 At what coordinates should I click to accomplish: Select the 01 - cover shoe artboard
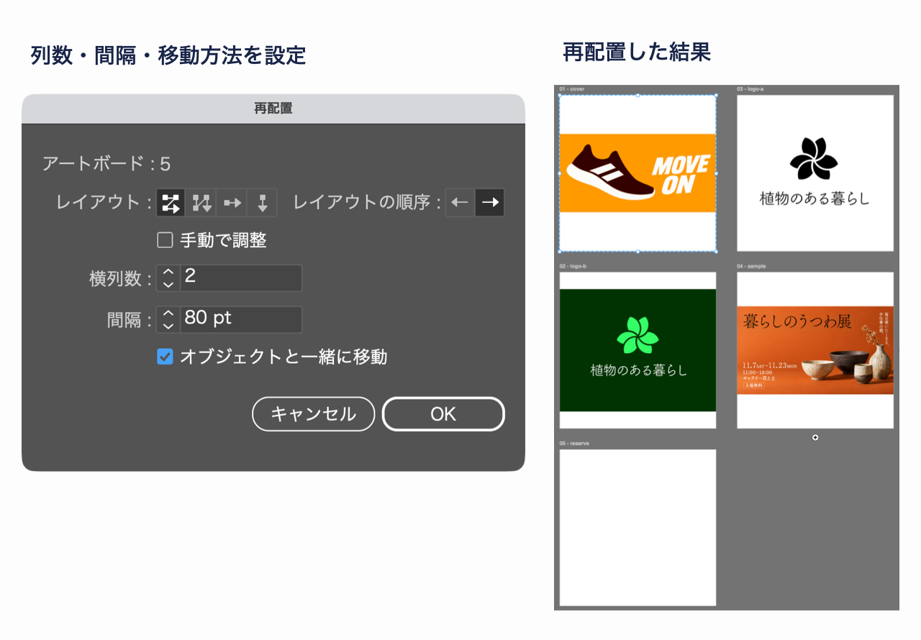click(x=638, y=173)
